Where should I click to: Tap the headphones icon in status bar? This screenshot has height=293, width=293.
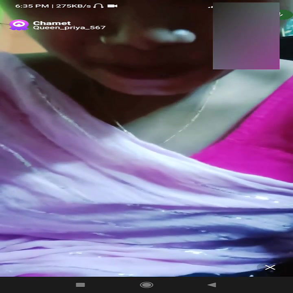tap(98, 6)
